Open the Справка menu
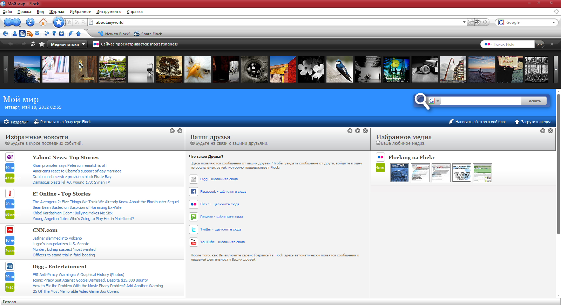The image size is (561, 305). click(x=135, y=12)
